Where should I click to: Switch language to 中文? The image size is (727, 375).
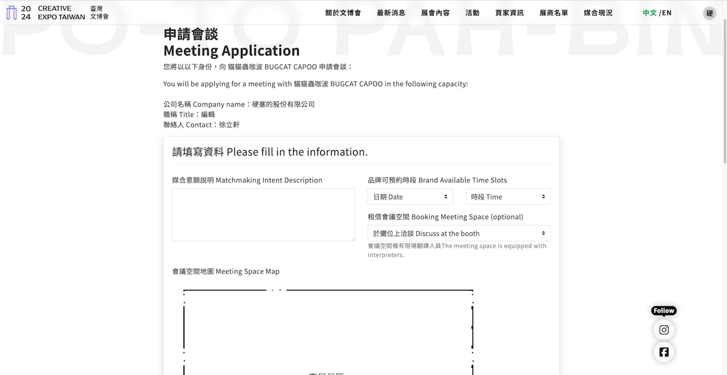650,13
